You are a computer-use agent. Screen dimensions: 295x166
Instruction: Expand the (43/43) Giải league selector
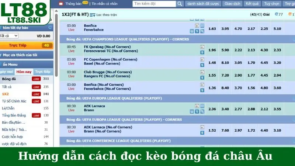click(260, 14)
